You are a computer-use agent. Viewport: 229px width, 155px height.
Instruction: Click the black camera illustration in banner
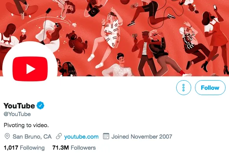93,11
